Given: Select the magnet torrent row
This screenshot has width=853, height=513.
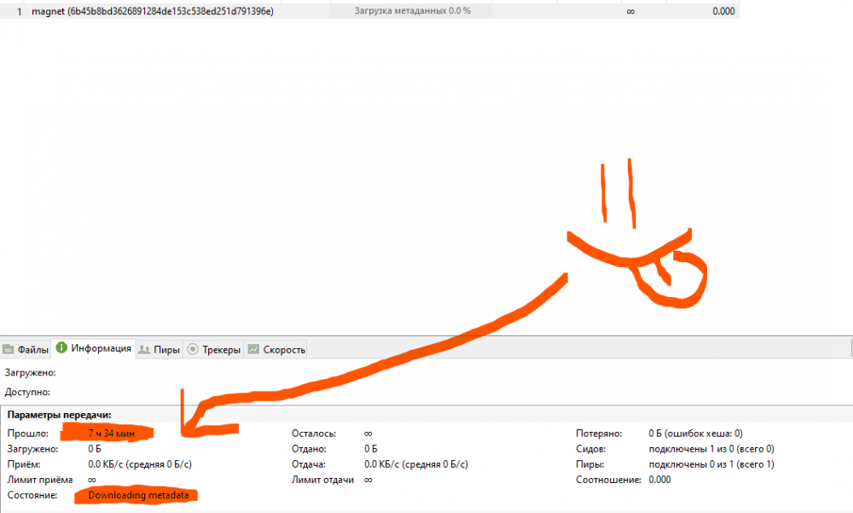Looking at the screenshot, I should (x=369, y=11).
